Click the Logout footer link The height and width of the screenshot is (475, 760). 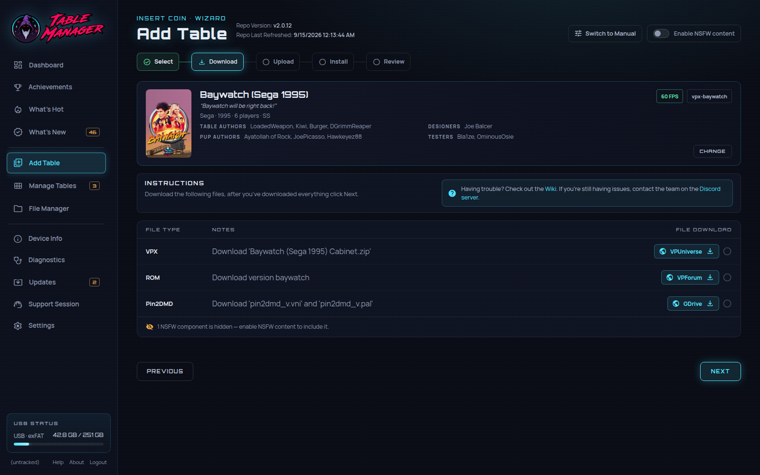[98, 462]
